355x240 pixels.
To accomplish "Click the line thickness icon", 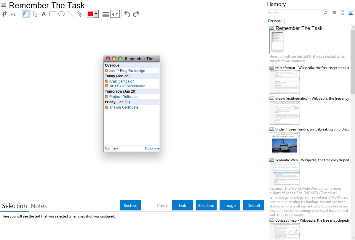I will point(105,14).
